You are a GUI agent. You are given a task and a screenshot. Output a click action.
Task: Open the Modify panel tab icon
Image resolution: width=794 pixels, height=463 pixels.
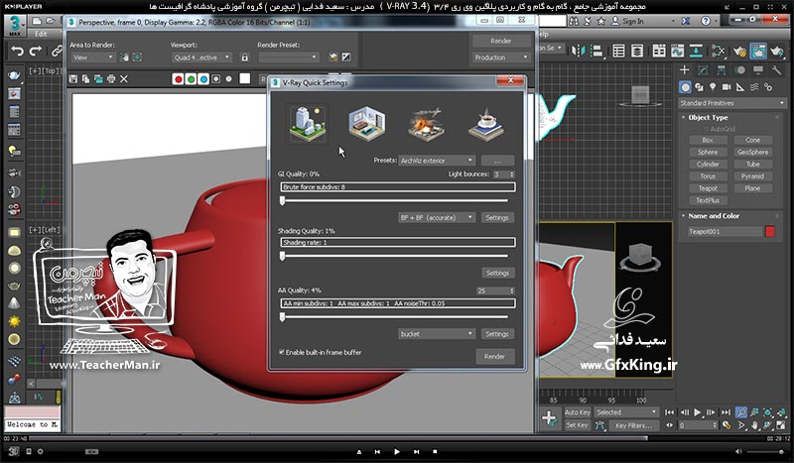pyautogui.click(x=703, y=70)
